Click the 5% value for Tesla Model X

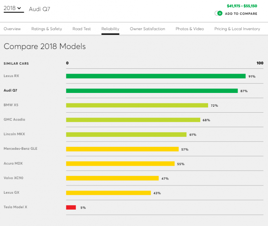[x=83, y=207]
